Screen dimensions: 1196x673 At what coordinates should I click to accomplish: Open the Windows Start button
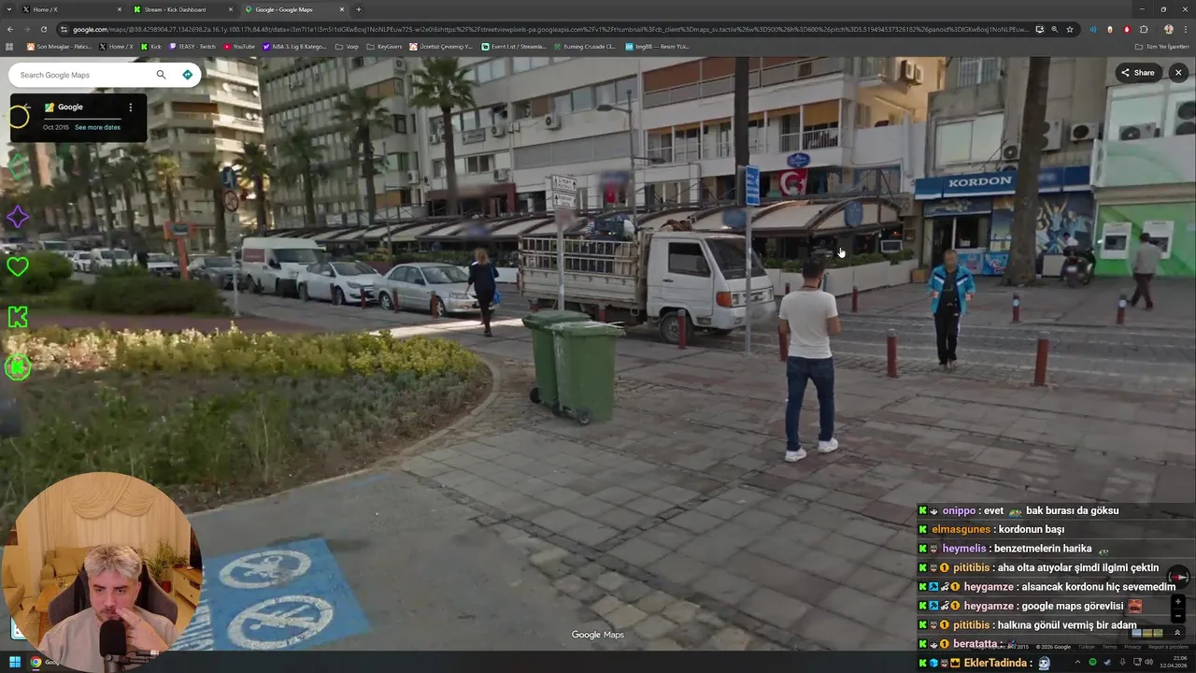click(x=14, y=662)
